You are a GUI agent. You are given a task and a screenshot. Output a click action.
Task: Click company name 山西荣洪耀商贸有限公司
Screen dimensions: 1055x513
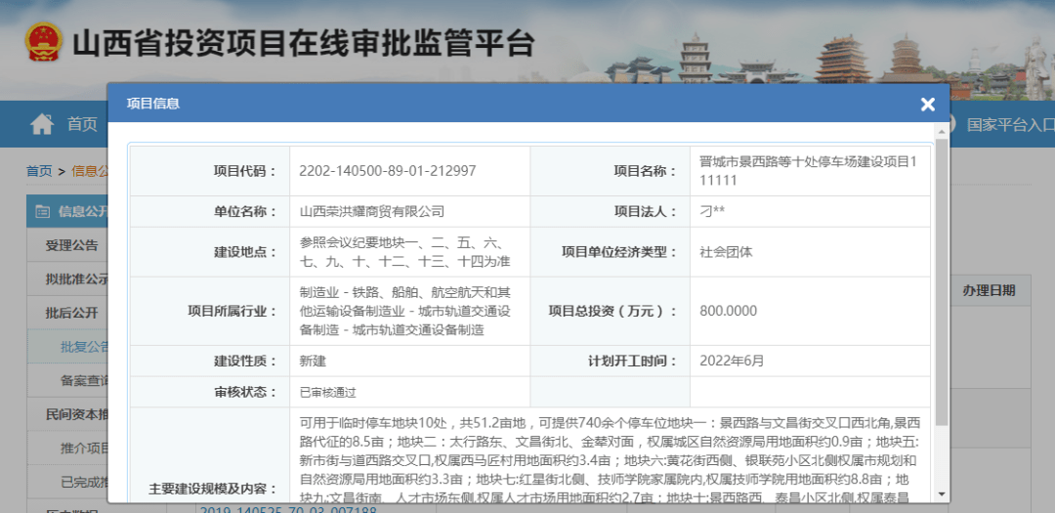click(x=372, y=211)
